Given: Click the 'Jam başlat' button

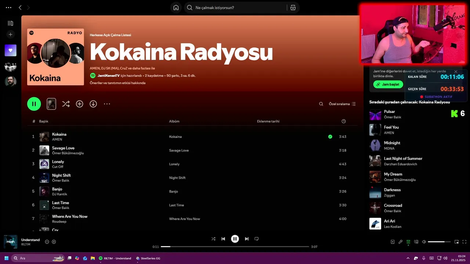Looking at the screenshot, I should pyautogui.click(x=388, y=84).
